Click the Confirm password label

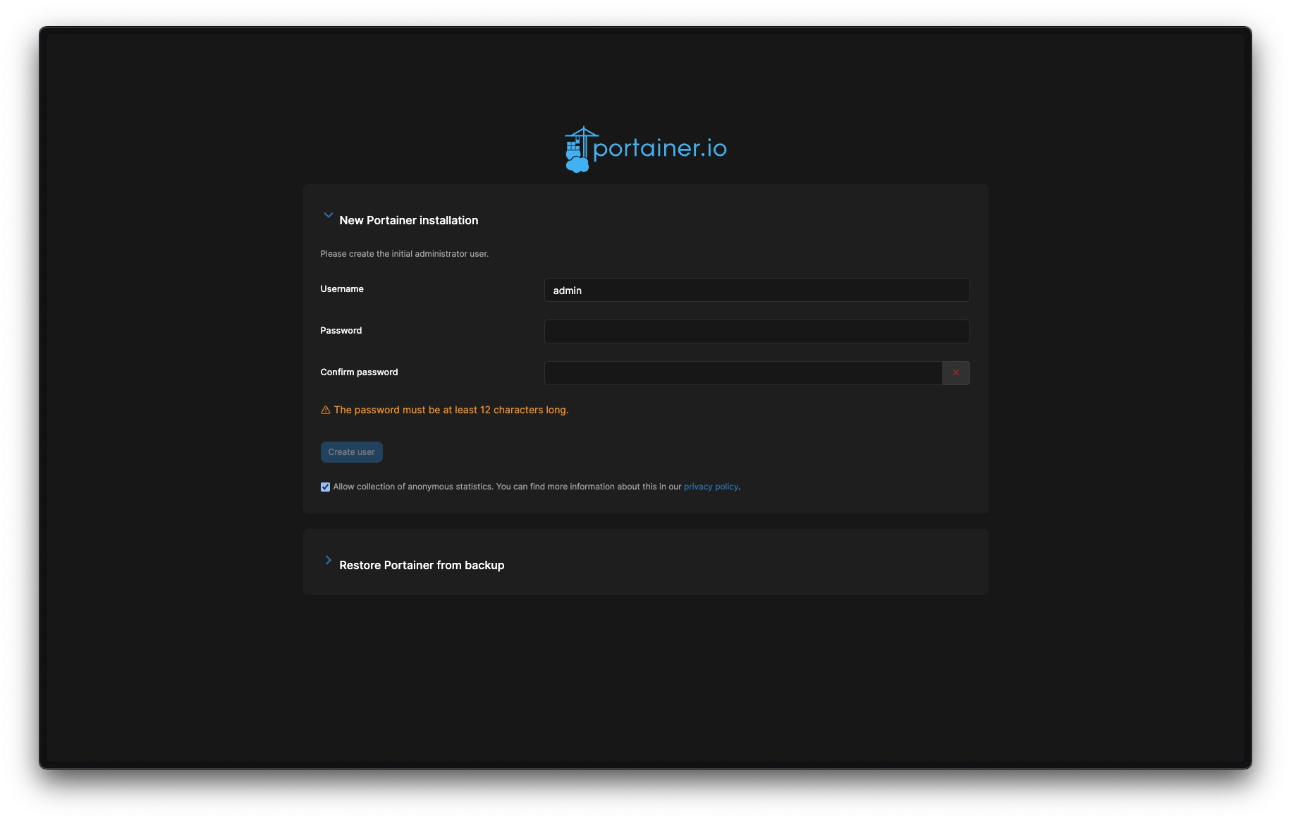click(359, 372)
